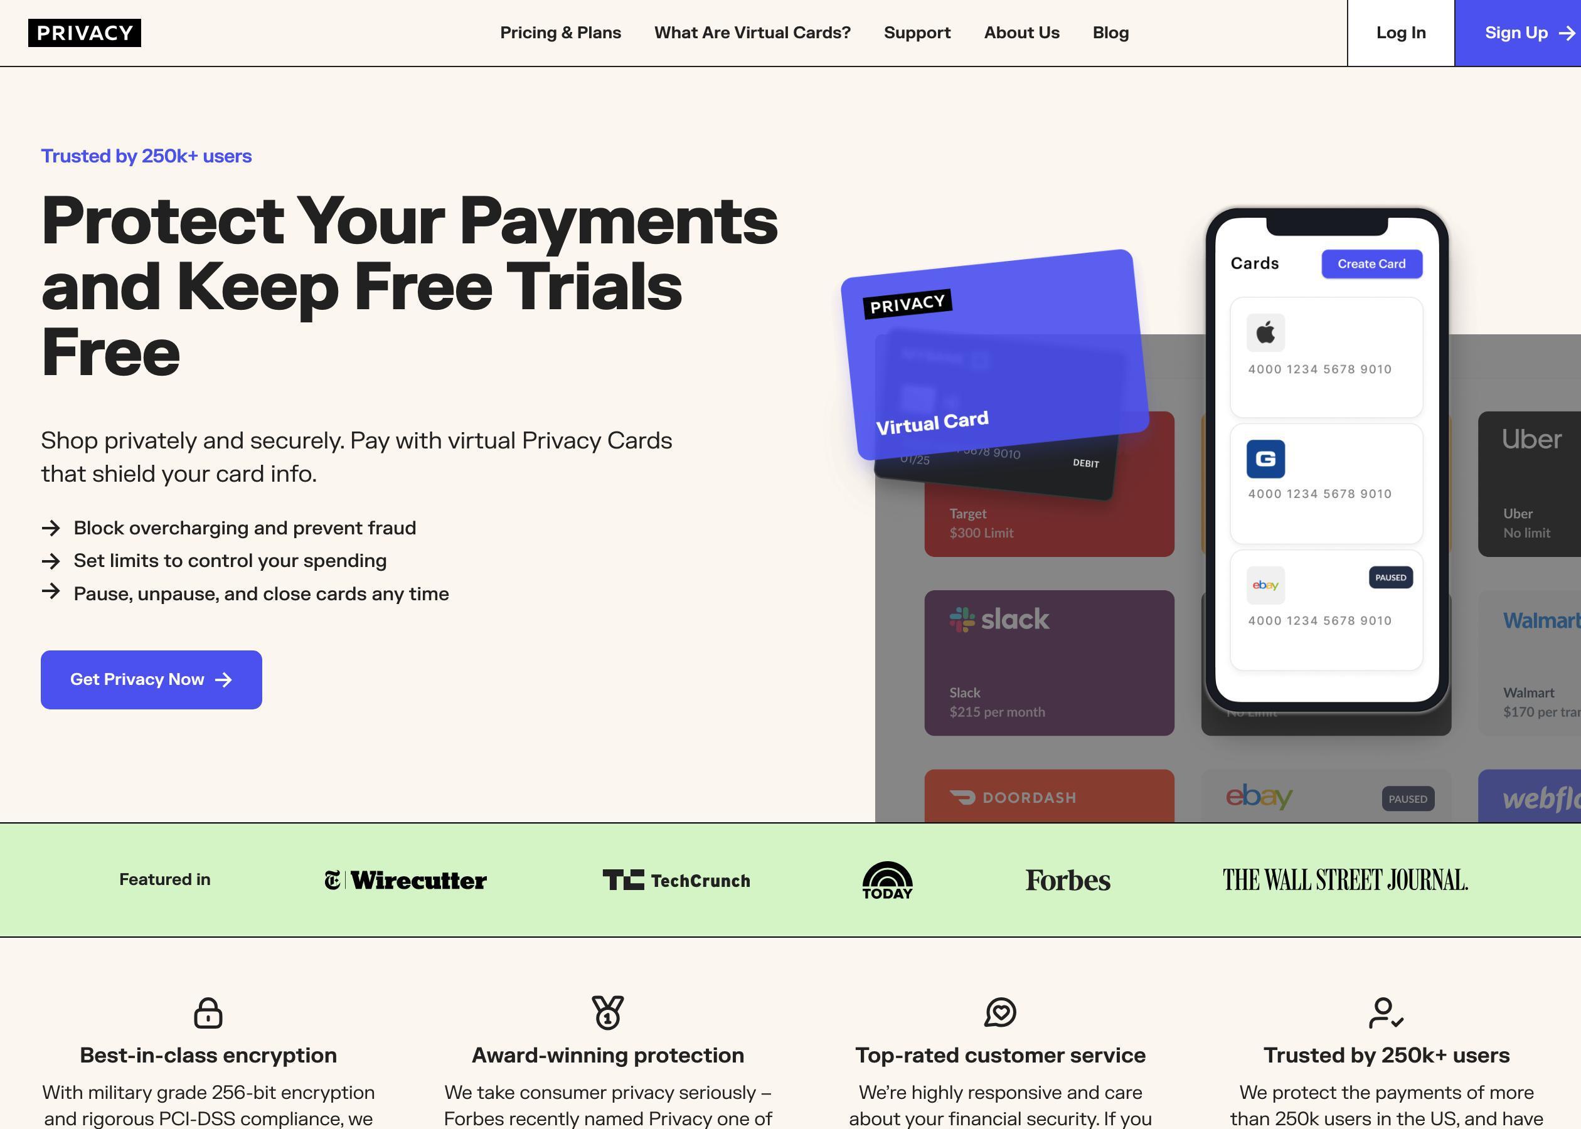Click the Log In link
The image size is (1581, 1129).
(x=1402, y=33)
